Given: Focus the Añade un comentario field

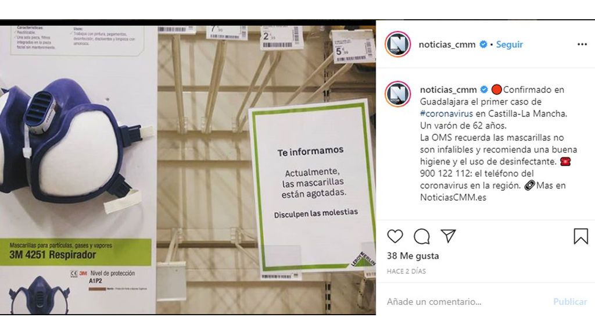Looking at the screenshot, I should pos(467,302).
